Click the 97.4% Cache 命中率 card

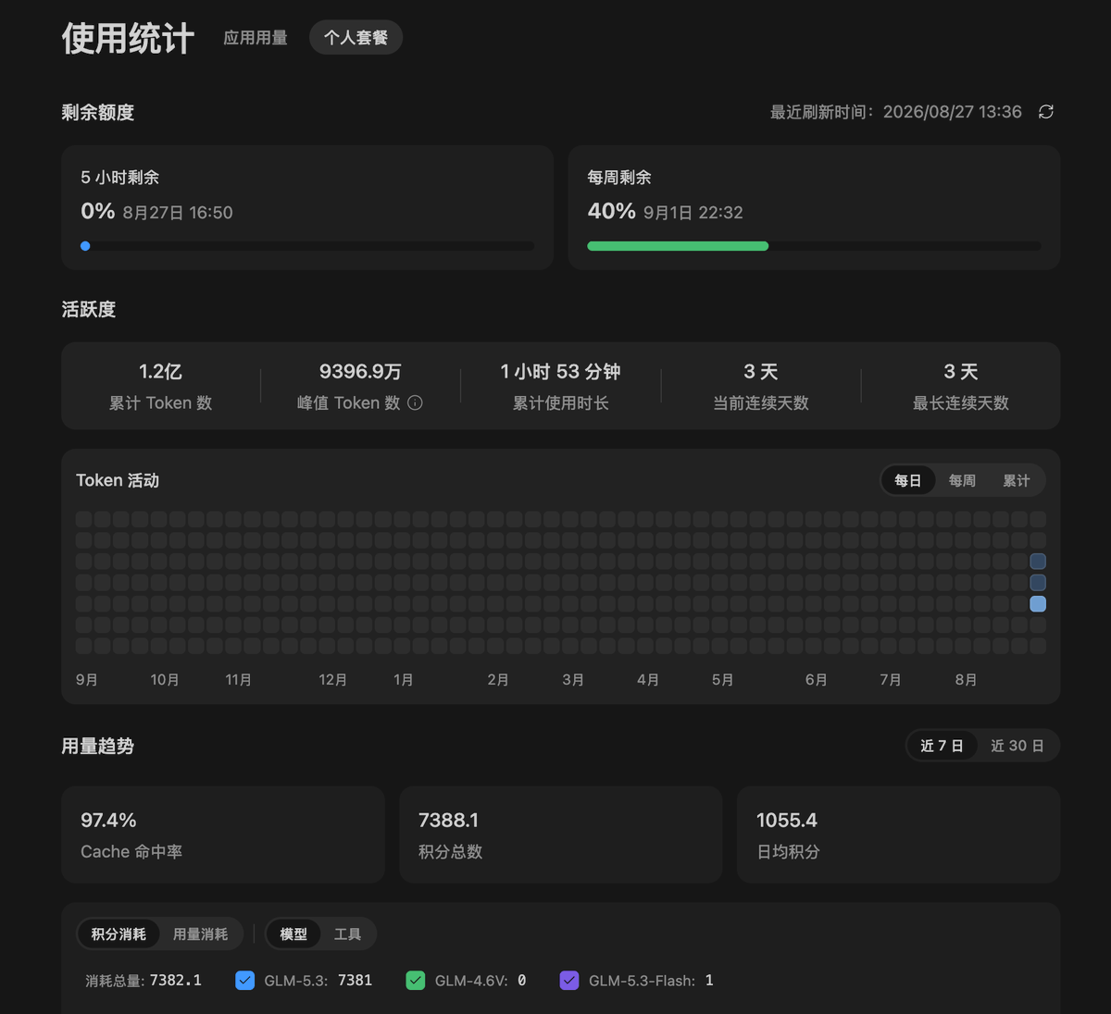tap(222, 835)
